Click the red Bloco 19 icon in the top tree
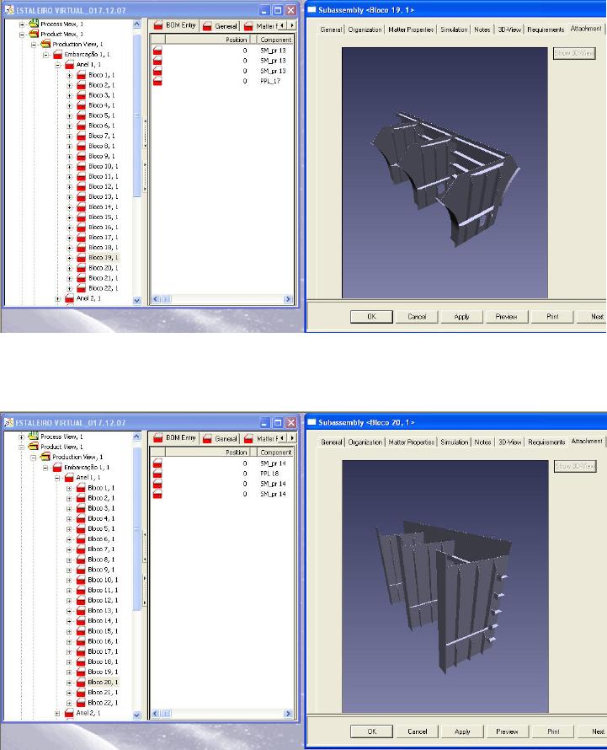607x750 pixels. coord(82,258)
